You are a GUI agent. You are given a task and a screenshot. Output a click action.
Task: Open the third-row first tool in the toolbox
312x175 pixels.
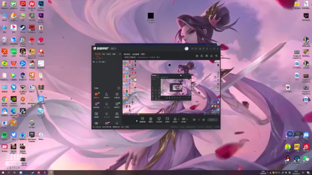coord(96,115)
